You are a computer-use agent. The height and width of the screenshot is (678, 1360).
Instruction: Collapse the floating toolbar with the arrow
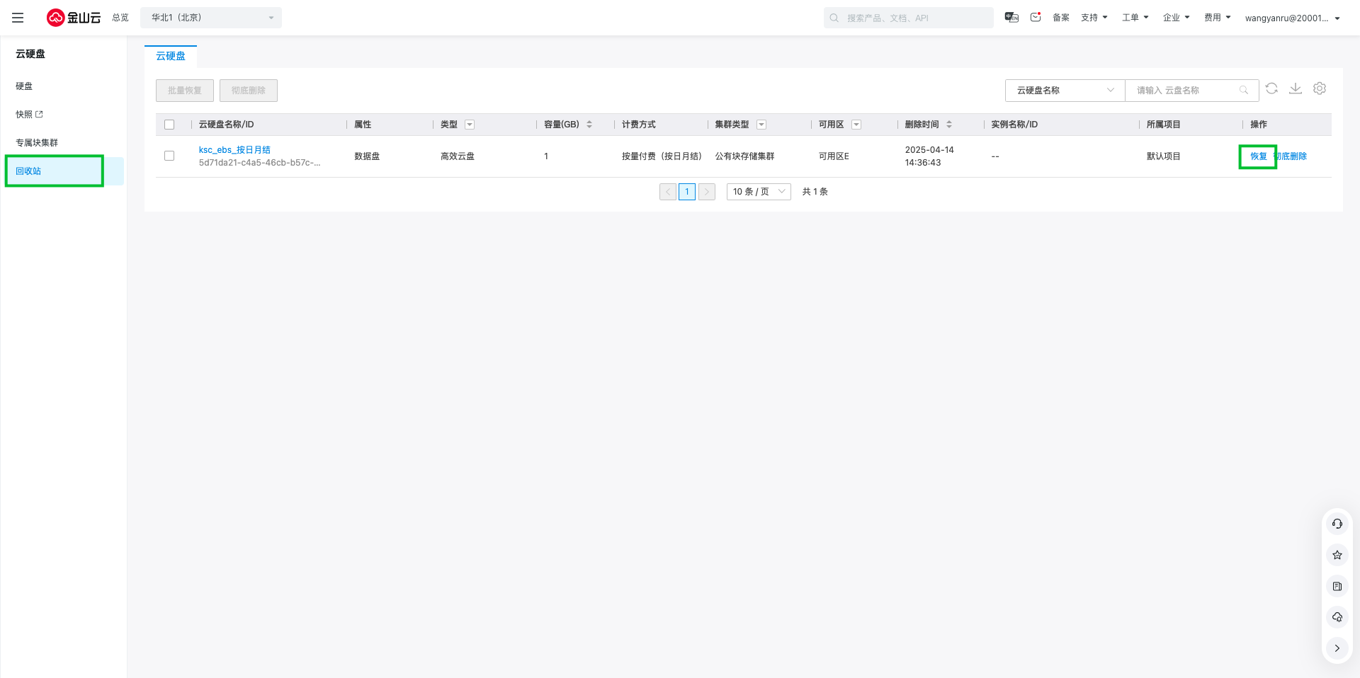pyautogui.click(x=1337, y=648)
